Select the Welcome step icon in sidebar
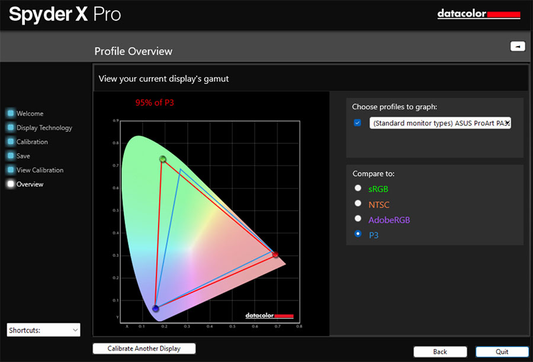The image size is (533, 362). (x=9, y=113)
